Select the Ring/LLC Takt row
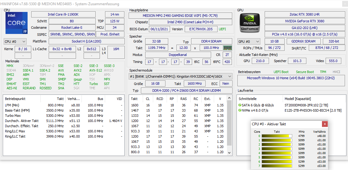The height and width of the screenshot is (170, 348). point(64,136)
